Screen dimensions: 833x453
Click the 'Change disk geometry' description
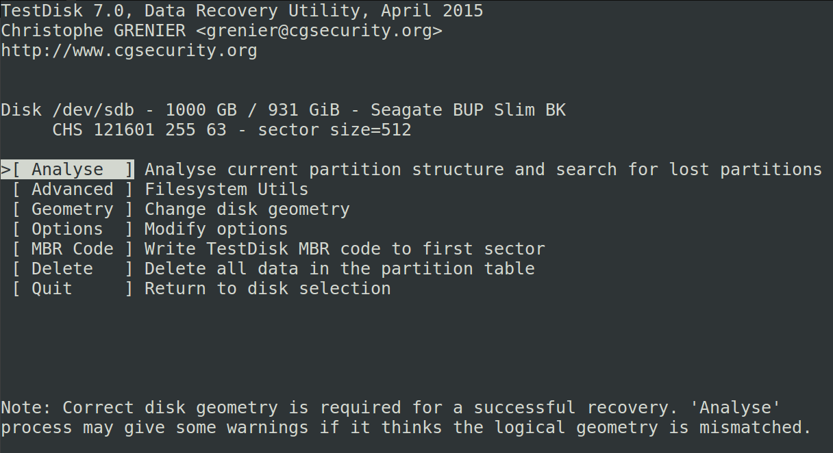point(247,209)
